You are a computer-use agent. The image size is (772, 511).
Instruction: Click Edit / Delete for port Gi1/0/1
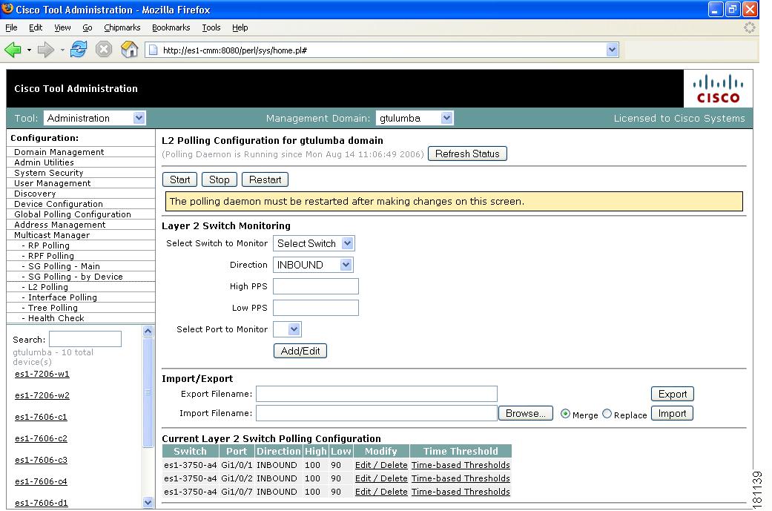(381, 465)
